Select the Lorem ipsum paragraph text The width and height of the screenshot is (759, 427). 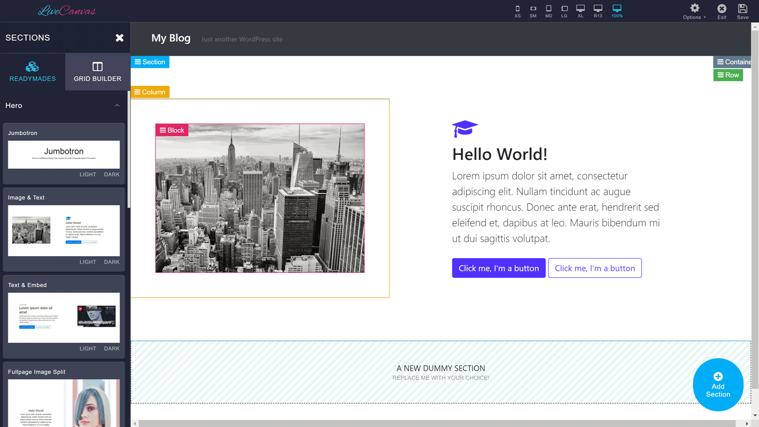point(556,207)
